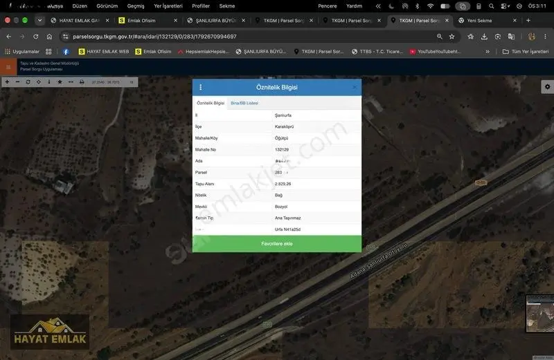This screenshot has height=360, width=554.
Task: Toggle Do Not Disturb moon icon
Action: [391, 6]
